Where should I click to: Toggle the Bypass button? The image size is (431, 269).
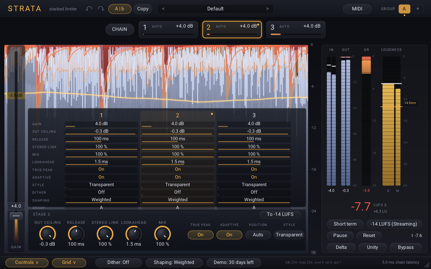[406, 247]
